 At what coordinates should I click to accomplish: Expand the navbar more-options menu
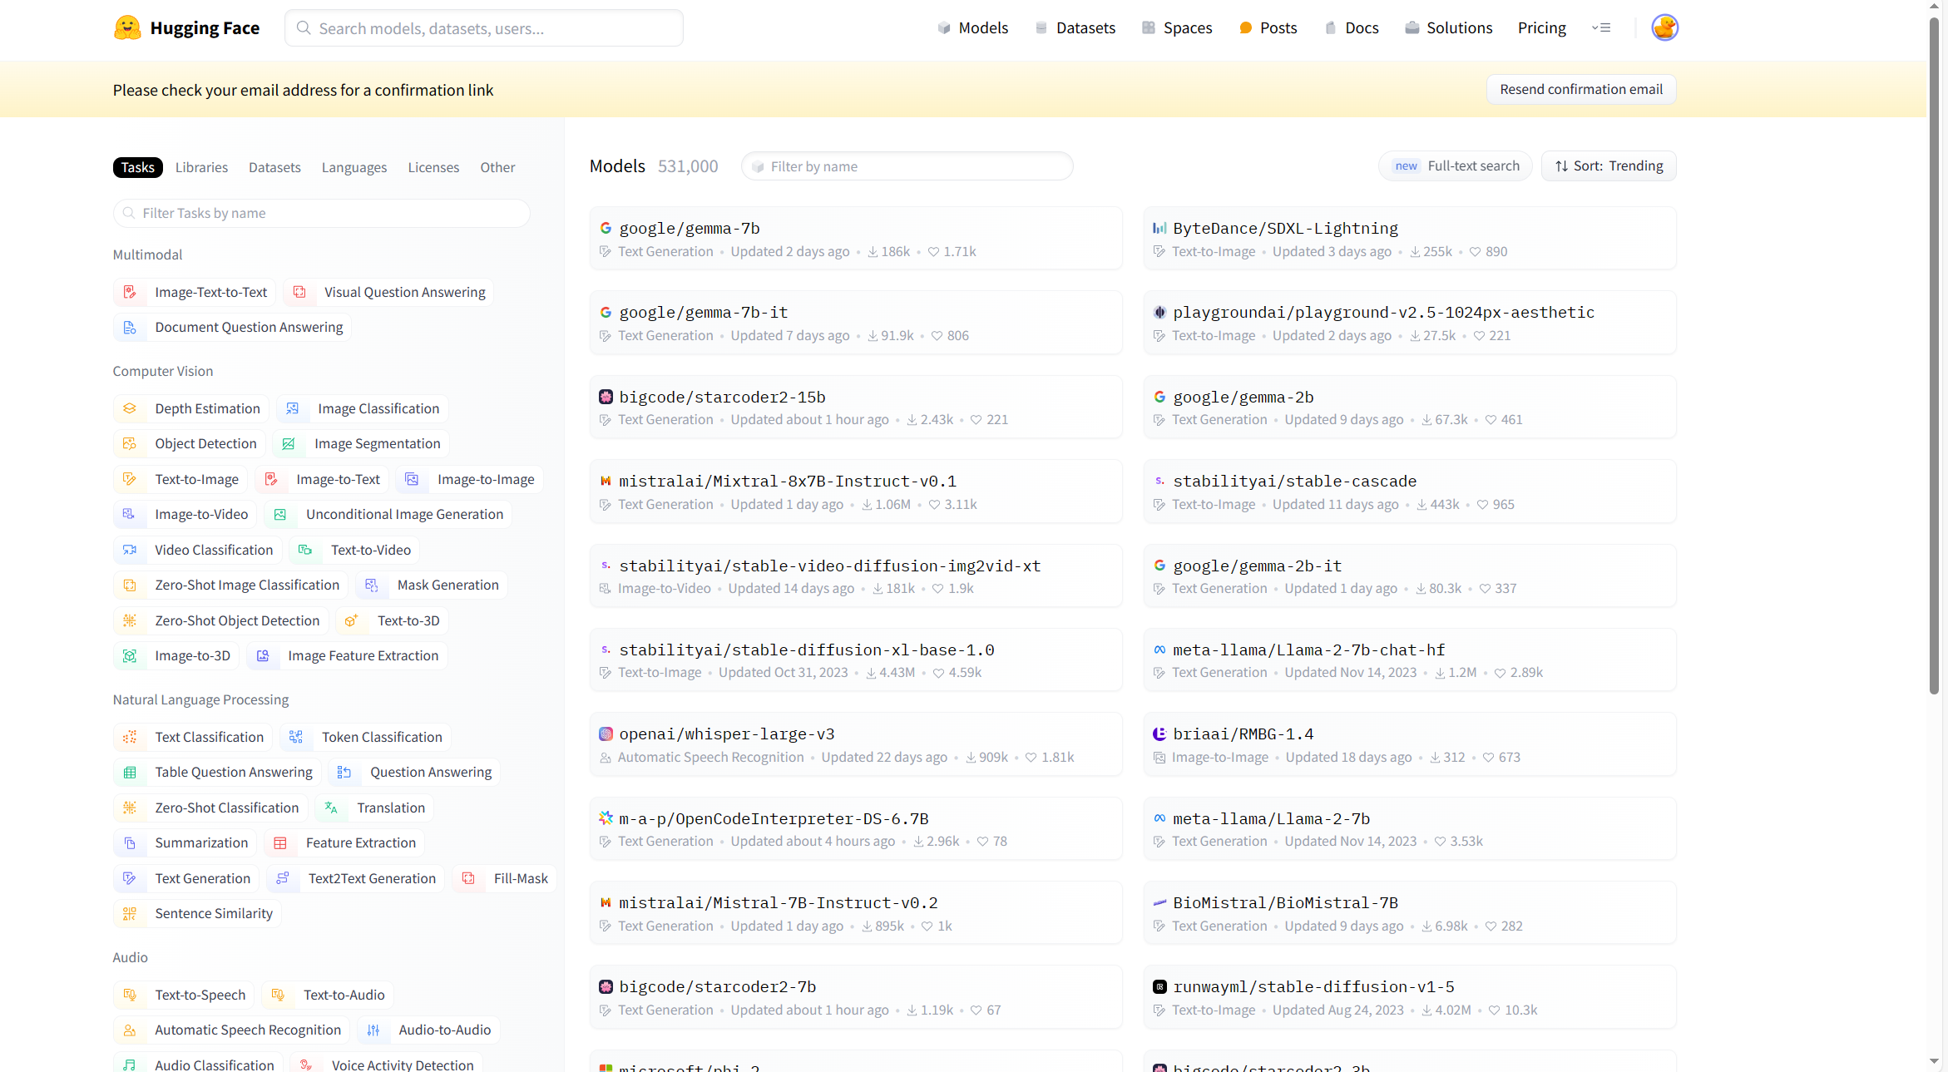tap(1601, 27)
